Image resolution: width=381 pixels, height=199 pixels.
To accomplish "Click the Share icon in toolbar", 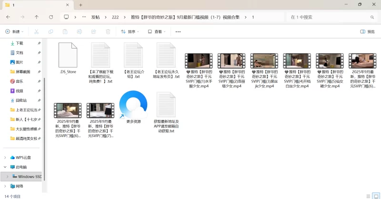I will (93, 31).
